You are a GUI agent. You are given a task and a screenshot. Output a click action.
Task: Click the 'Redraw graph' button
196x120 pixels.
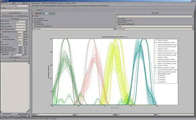(155, 13)
